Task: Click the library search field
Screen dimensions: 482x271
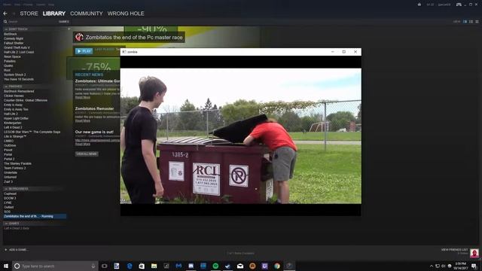Action: pos(31,22)
